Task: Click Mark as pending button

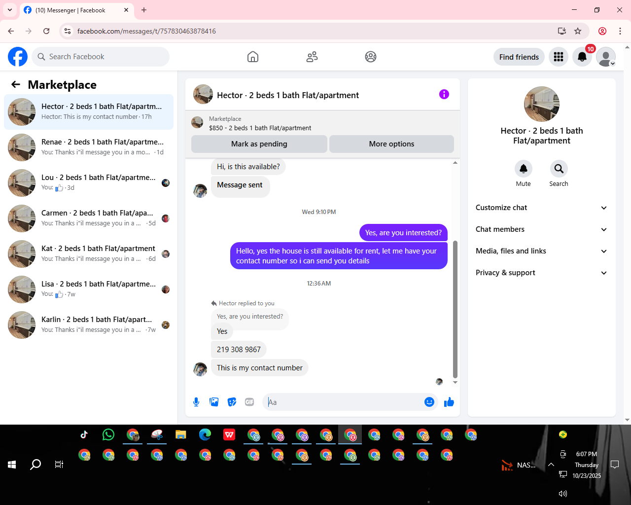Action: [x=259, y=144]
